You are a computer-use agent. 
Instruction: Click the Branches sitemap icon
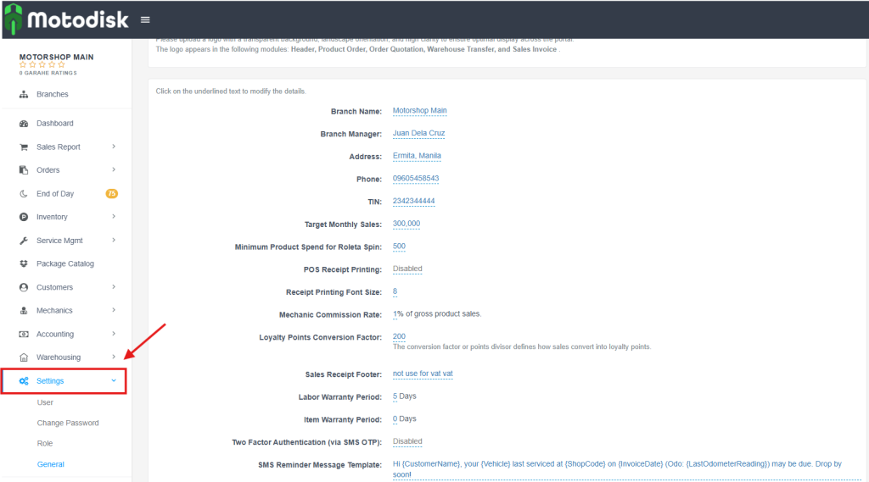24,95
